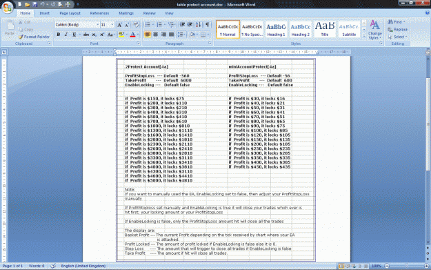
Task: Click Format Painter
Action: coord(34,37)
